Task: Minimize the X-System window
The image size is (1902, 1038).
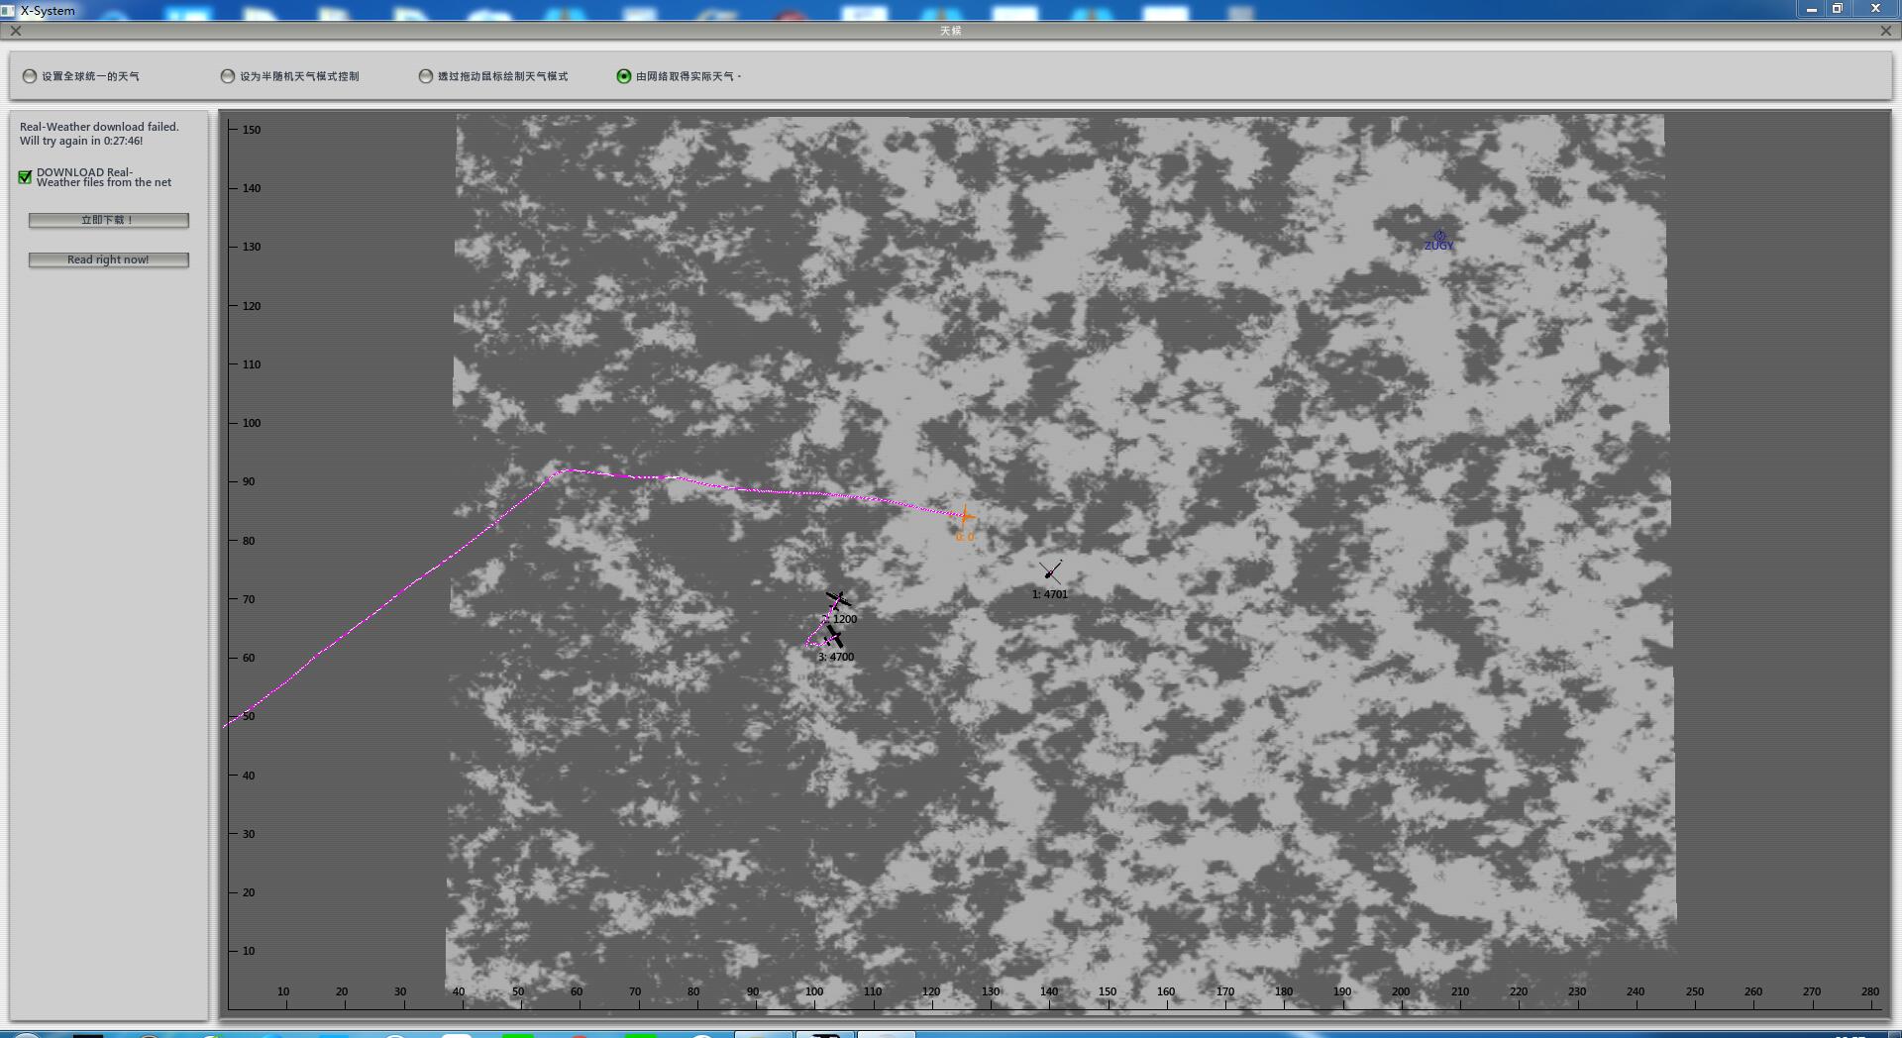Action: tap(1811, 9)
